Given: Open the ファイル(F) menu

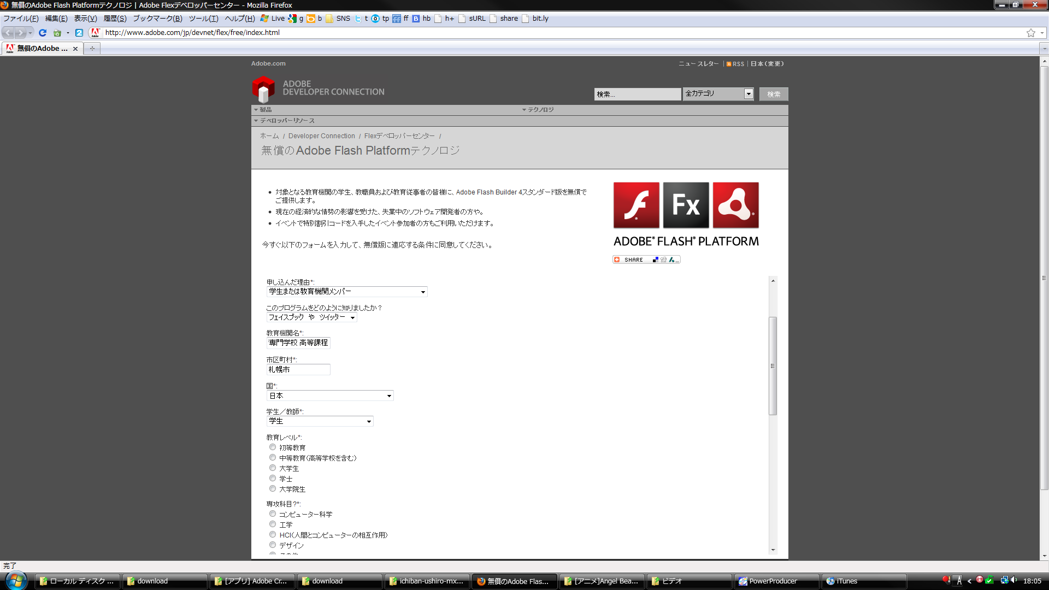Looking at the screenshot, I should click(x=21, y=19).
